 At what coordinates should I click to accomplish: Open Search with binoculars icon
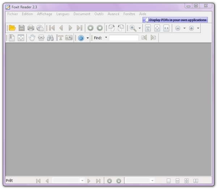50,38
